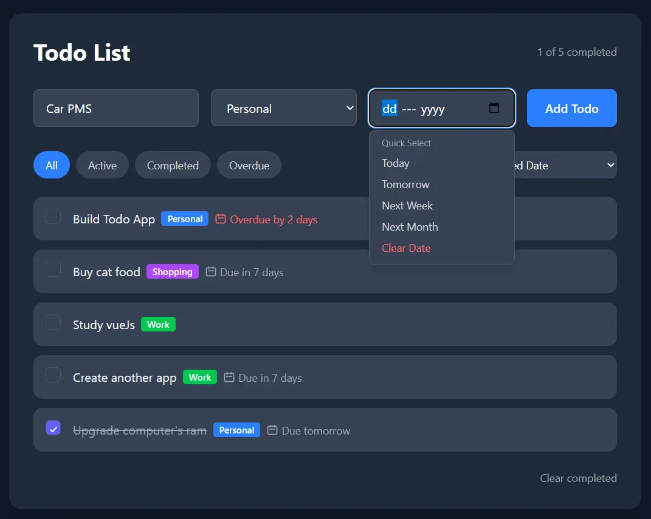Switch to the Overdue filter
The width and height of the screenshot is (651, 519).
pyautogui.click(x=249, y=165)
